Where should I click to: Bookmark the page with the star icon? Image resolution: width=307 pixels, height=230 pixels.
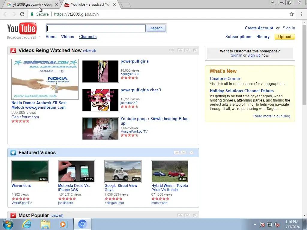[291, 14]
